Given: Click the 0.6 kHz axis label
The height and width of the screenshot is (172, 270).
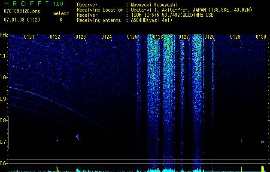Looking at the screenshot, I should click(3, 163).
